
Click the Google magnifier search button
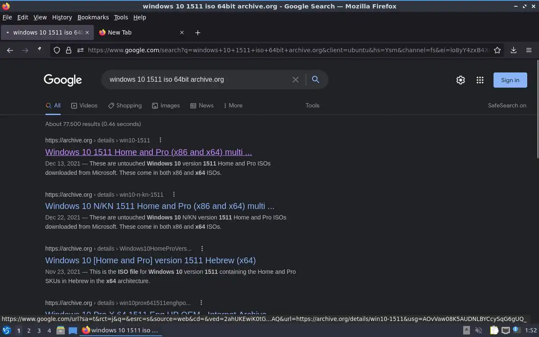point(315,80)
